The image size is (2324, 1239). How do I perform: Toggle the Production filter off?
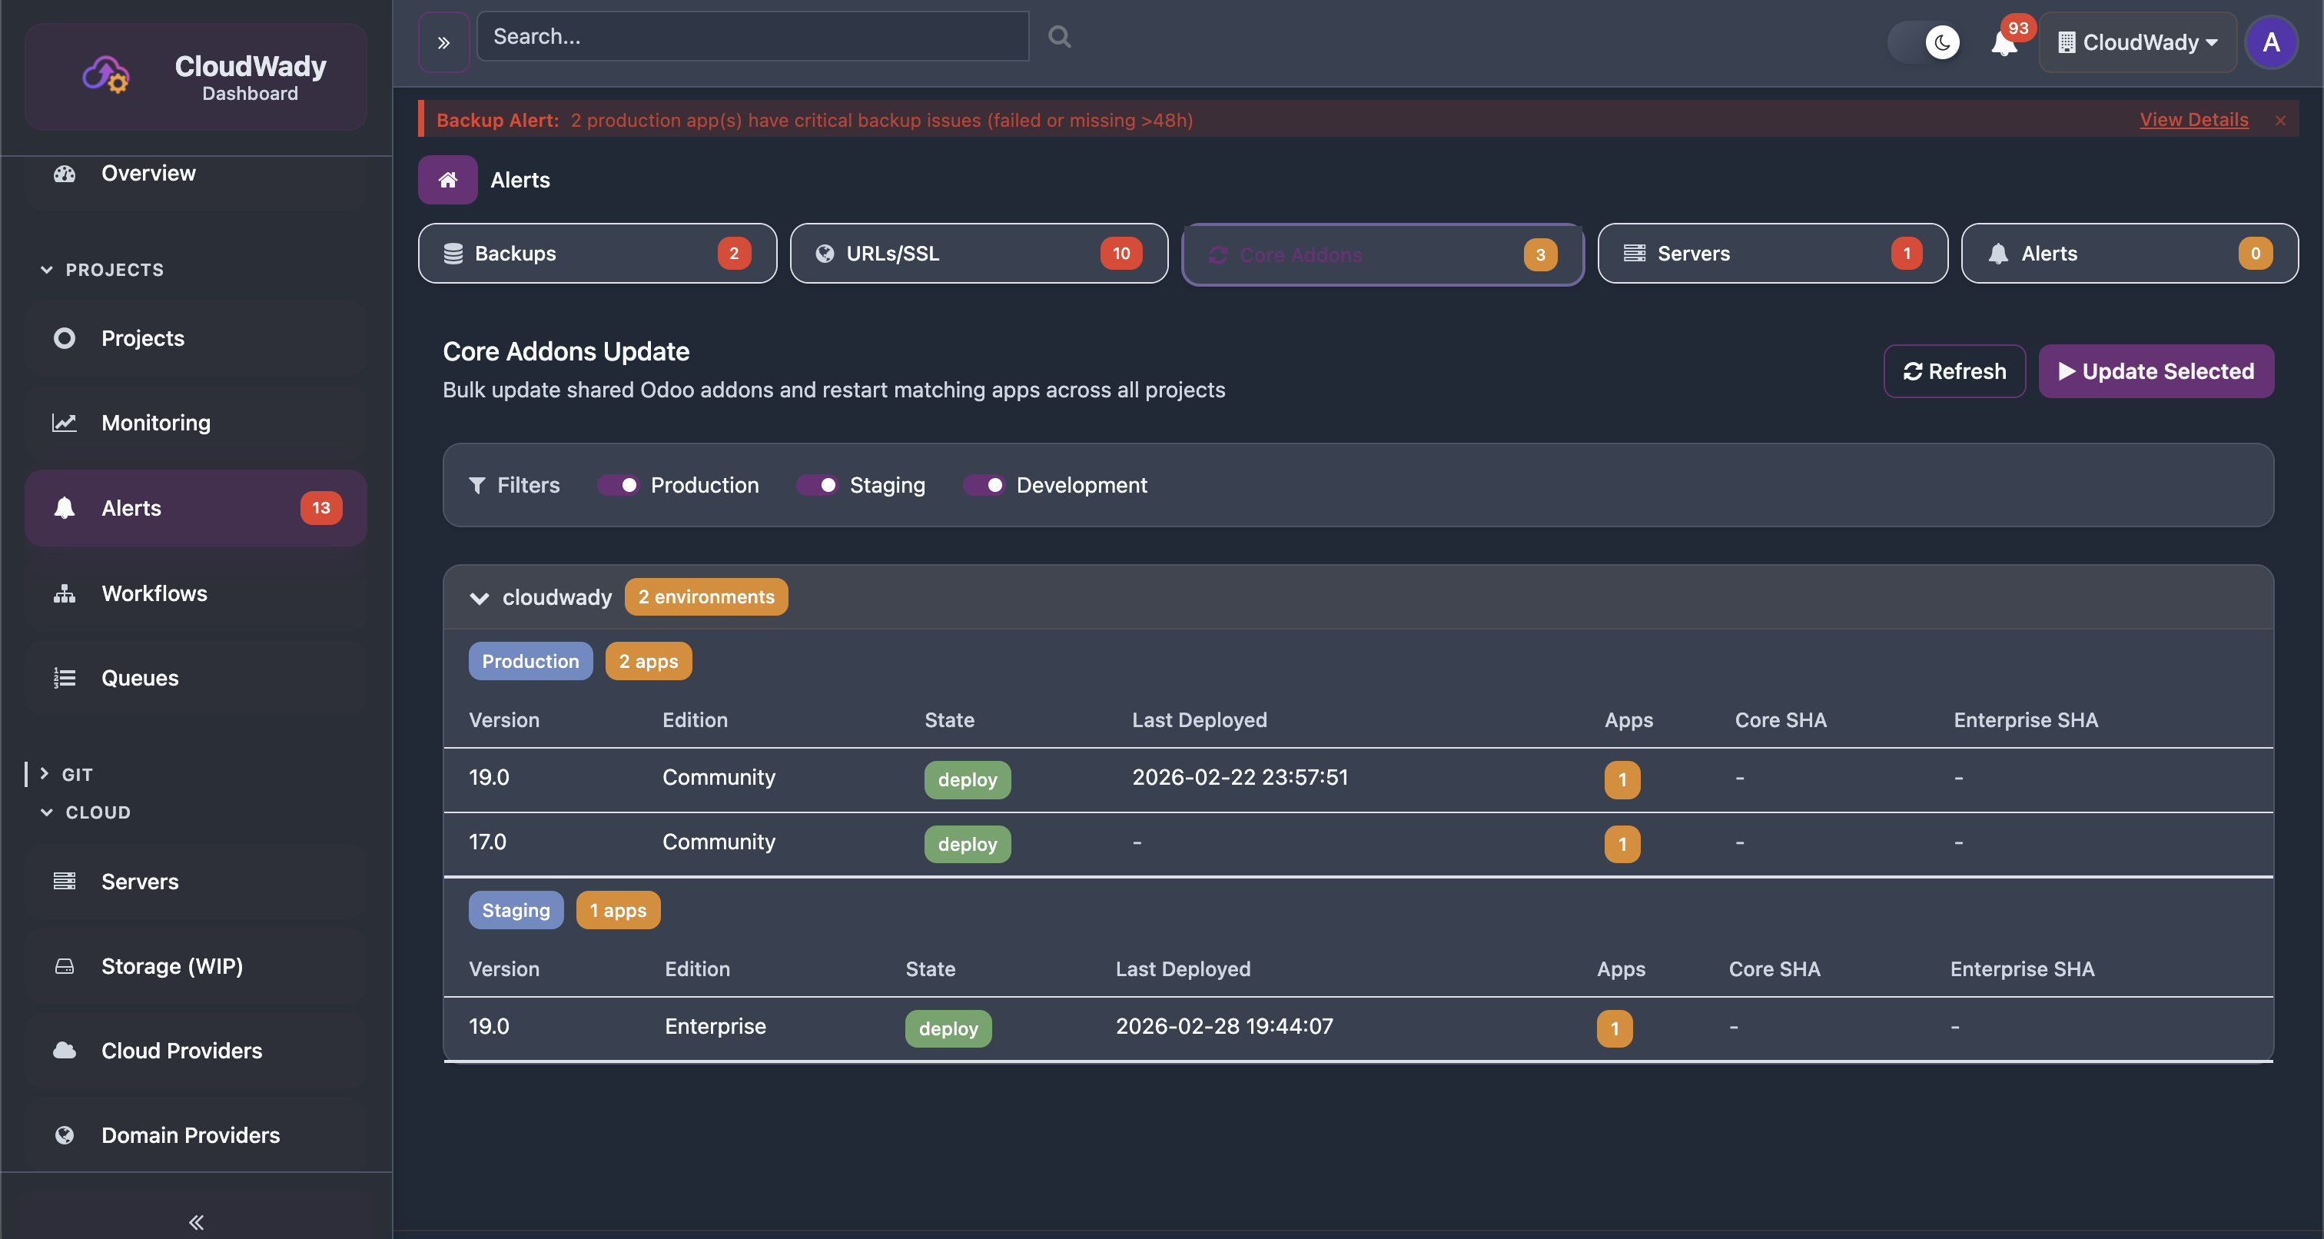pos(619,484)
